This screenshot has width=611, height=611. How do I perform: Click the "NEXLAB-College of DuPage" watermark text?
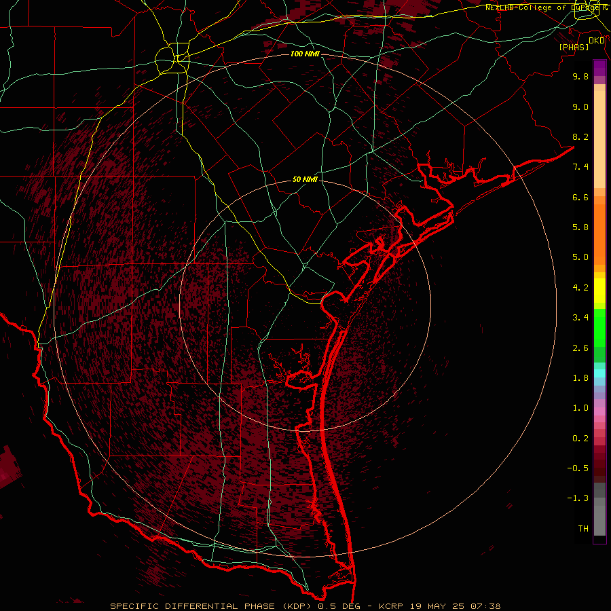[542, 7]
